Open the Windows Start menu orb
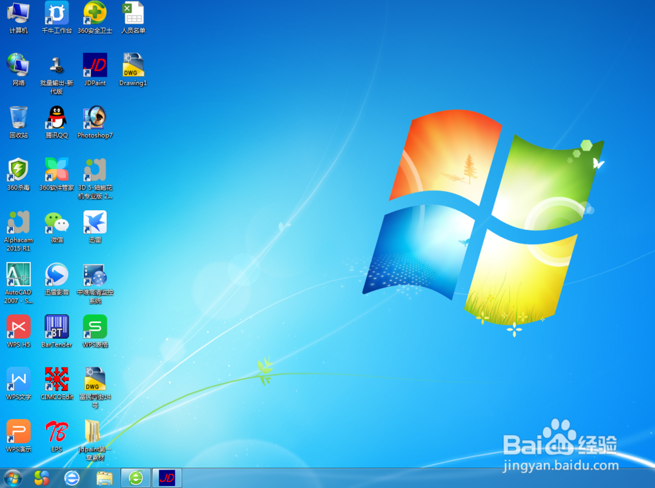The height and width of the screenshot is (488, 655). tap(12, 478)
